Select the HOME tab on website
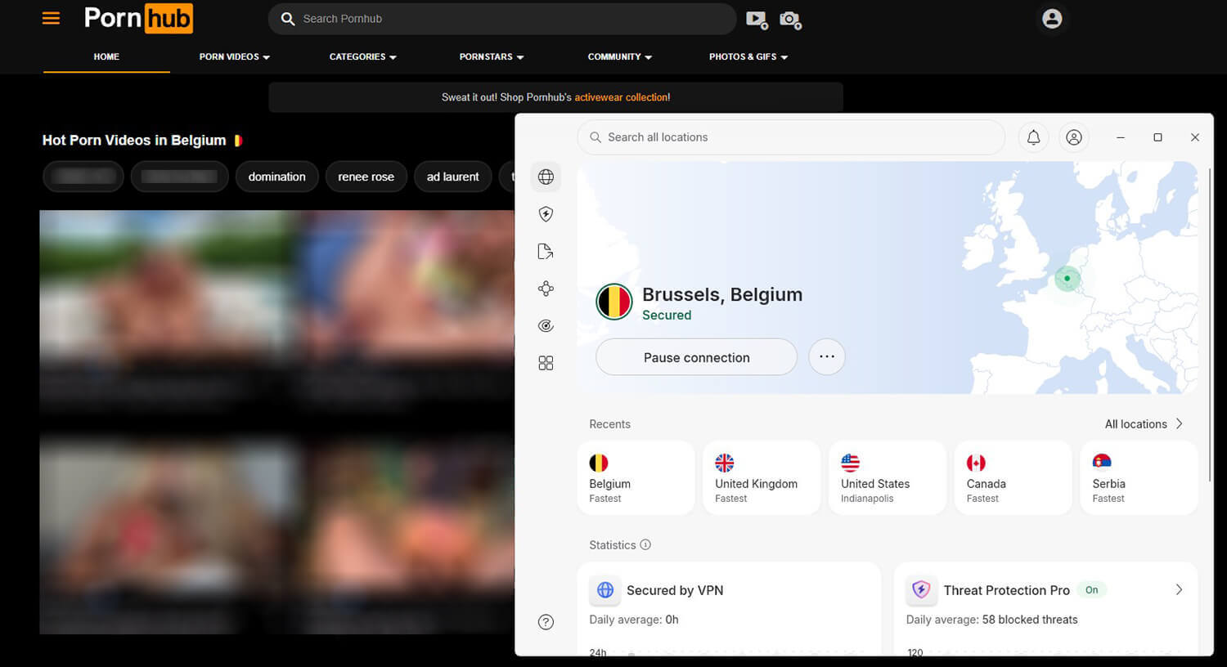The image size is (1227, 667). coord(106,56)
